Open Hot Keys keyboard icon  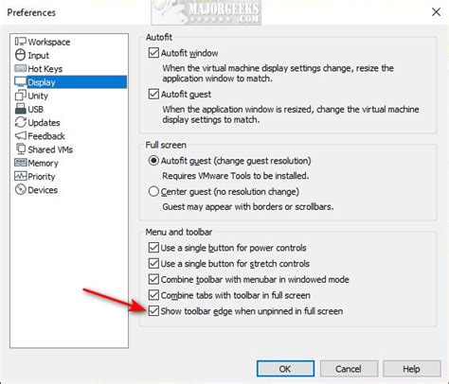coord(21,68)
